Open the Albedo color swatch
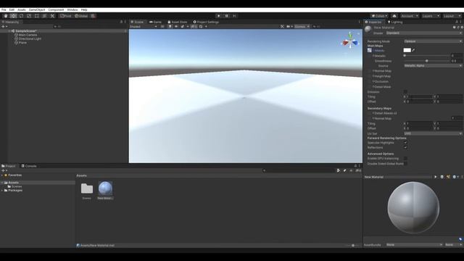 (407, 50)
